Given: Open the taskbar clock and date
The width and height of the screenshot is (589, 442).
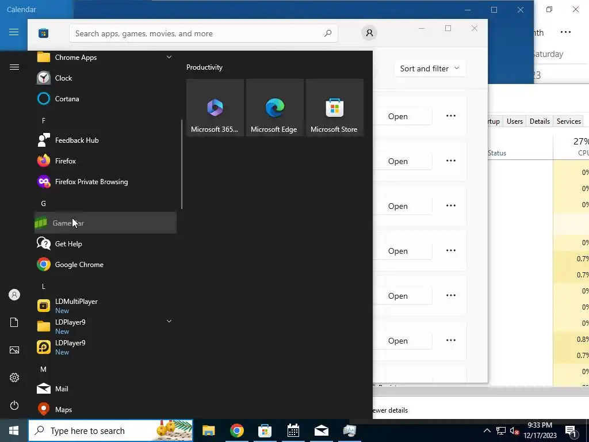Looking at the screenshot, I should coord(540,430).
